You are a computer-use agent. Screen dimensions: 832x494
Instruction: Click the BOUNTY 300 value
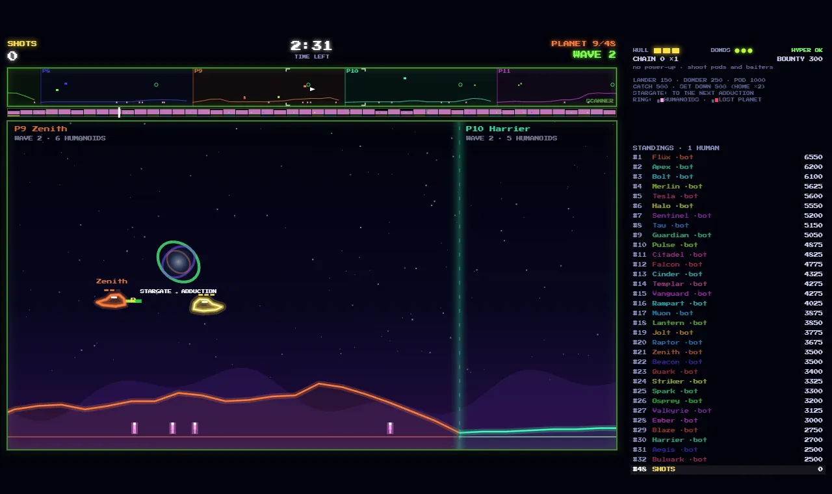[799, 59]
